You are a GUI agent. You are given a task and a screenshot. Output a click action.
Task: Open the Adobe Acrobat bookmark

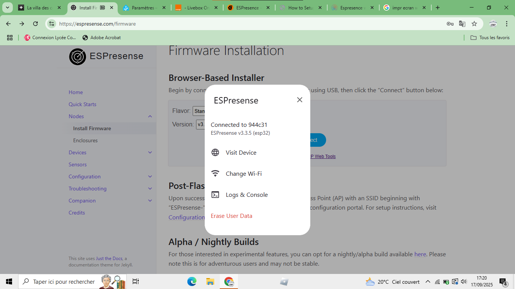point(101,38)
